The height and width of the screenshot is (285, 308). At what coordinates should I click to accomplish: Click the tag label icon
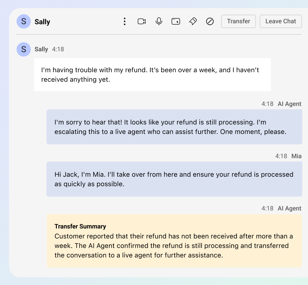[x=193, y=21]
